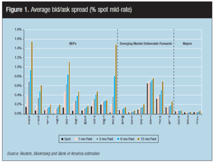Click the PHP axis label
Viewport: 215px width, 162px height.
(95, 120)
